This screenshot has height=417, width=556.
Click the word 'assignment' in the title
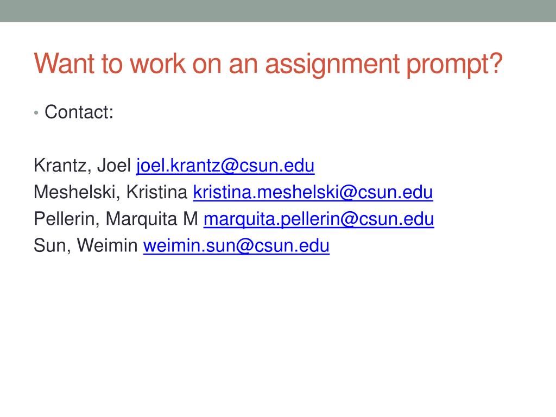click(332, 64)
